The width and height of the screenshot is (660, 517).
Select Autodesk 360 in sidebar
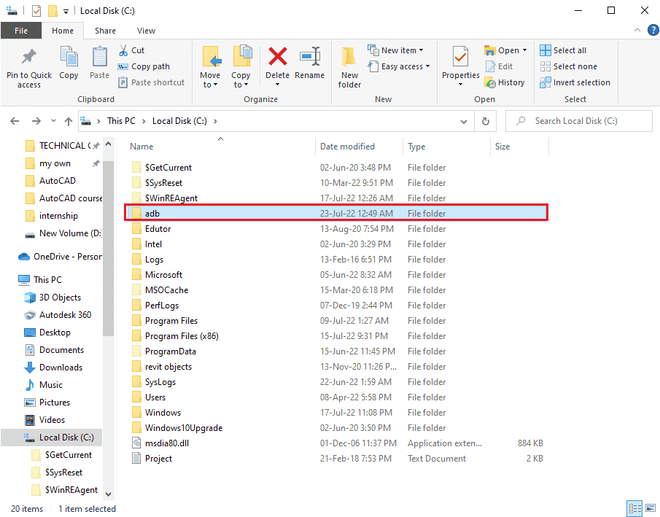click(58, 315)
